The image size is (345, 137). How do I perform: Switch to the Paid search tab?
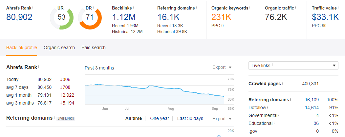click(x=94, y=48)
